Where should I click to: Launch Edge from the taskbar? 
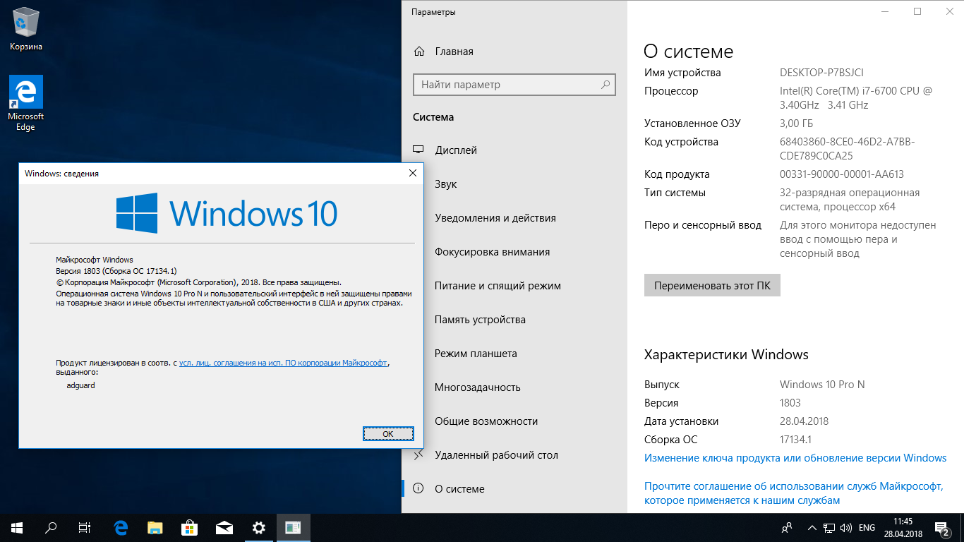coord(121,527)
